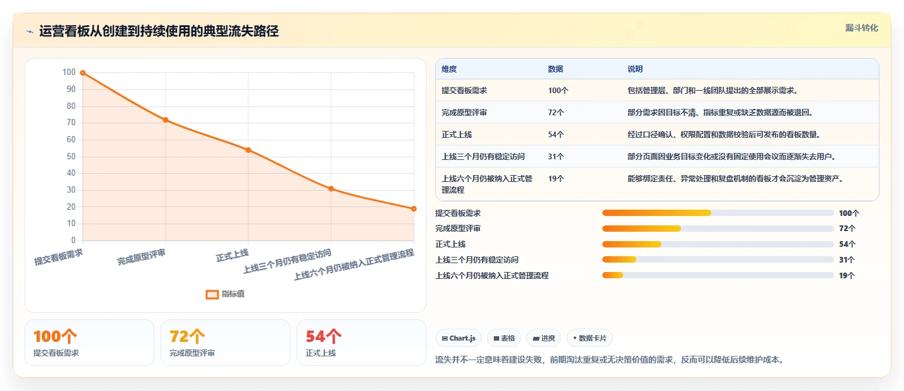Viewport: 904px width, 391px height.
Task: Select the 进度 tag
Action: (544, 338)
